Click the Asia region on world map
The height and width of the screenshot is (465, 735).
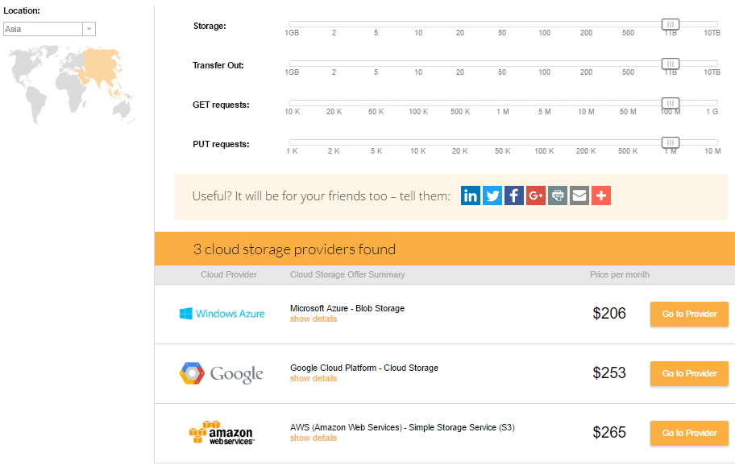click(x=101, y=68)
